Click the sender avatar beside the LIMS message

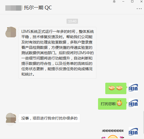pos(11,32)
